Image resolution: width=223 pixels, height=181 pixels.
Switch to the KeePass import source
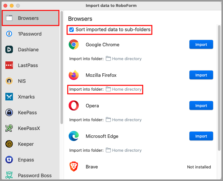point(27,113)
